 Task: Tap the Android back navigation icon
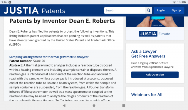click(64, 105)
